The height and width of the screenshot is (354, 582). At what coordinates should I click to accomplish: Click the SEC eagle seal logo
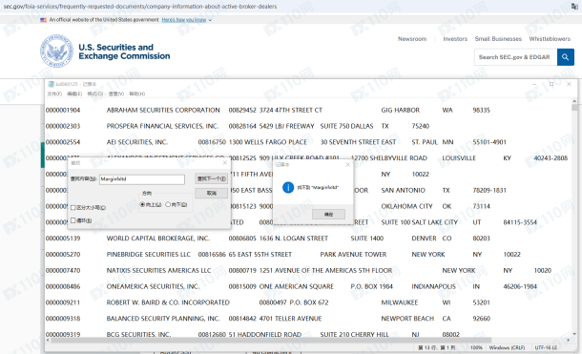coord(57,52)
